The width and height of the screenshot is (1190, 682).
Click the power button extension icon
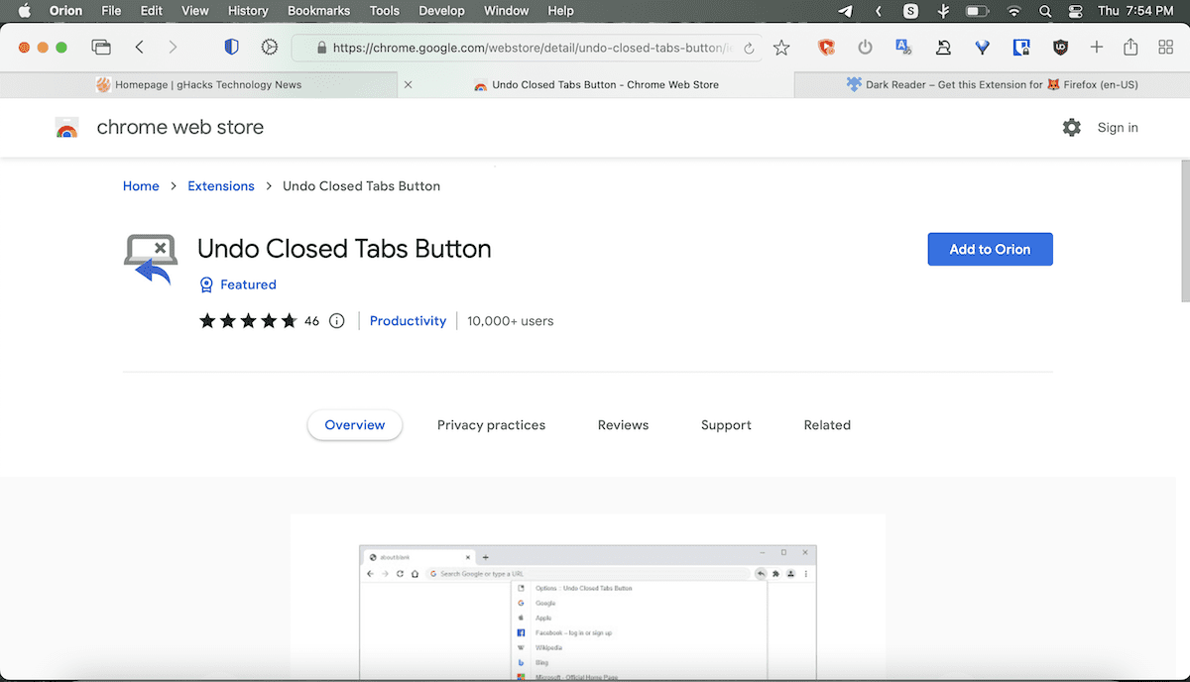(x=865, y=47)
